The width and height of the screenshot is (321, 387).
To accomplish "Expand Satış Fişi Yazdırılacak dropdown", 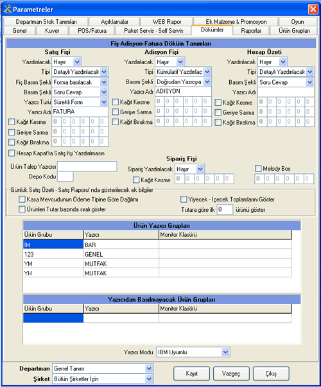I will pos(77,62).
